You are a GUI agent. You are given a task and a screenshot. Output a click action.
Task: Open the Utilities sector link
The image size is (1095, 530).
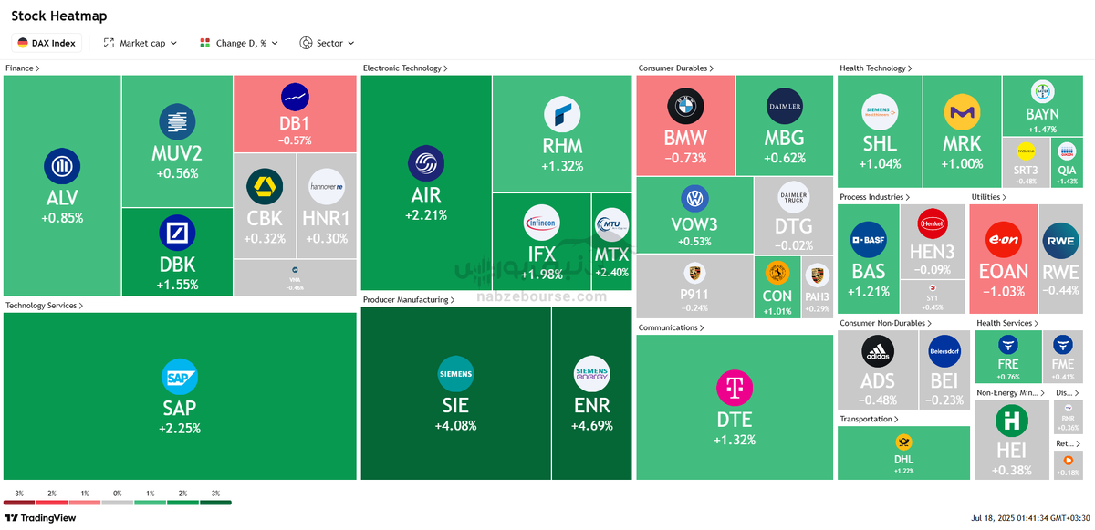tap(989, 197)
